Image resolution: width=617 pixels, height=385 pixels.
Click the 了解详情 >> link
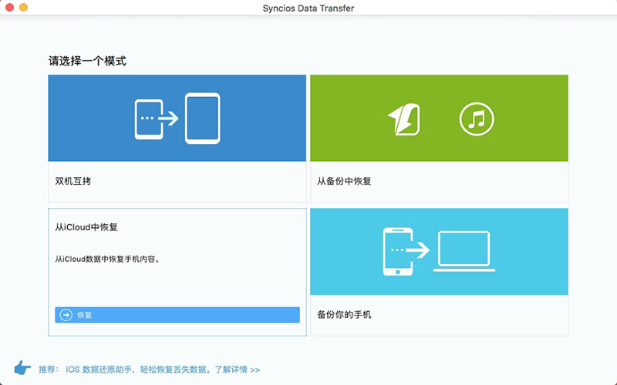coord(238,370)
